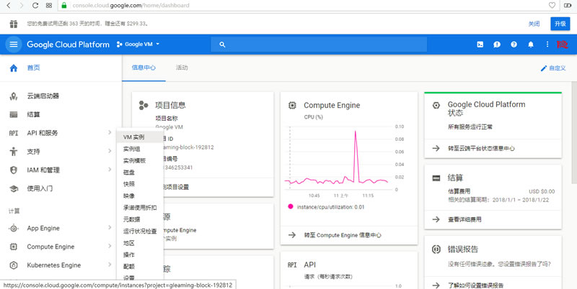
Task: Select 快照 in the submenu
Action: tap(140, 184)
